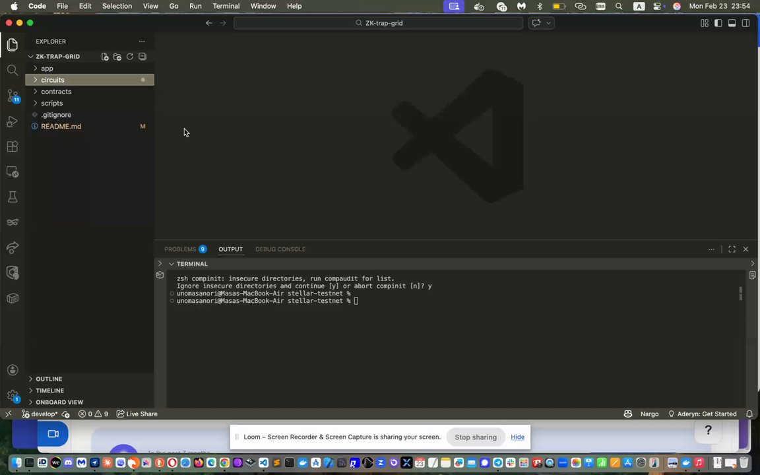The height and width of the screenshot is (475, 760).
Task: Open the Extensions view
Action: [12, 146]
